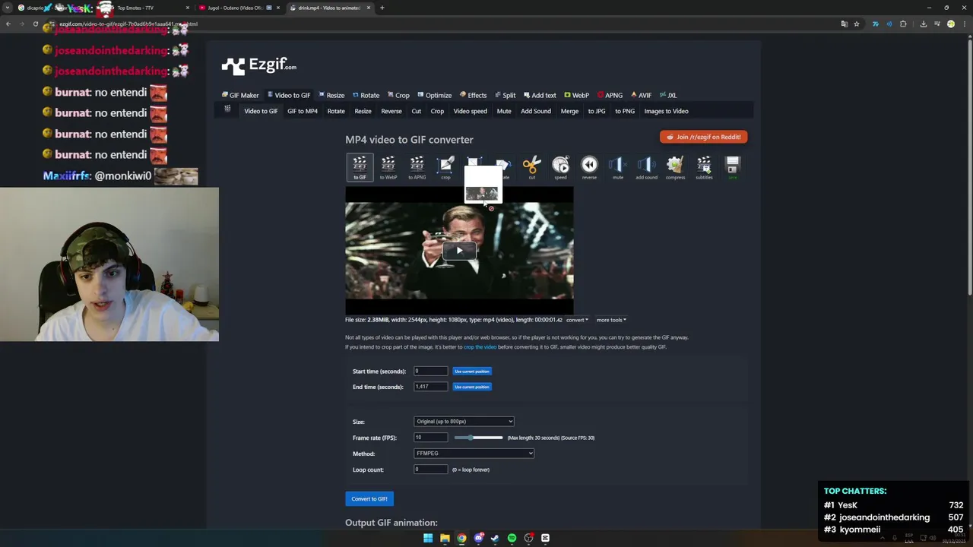The width and height of the screenshot is (973, 547).
Task: Open the reverse video tool icon
Action: tap(589, 167)
